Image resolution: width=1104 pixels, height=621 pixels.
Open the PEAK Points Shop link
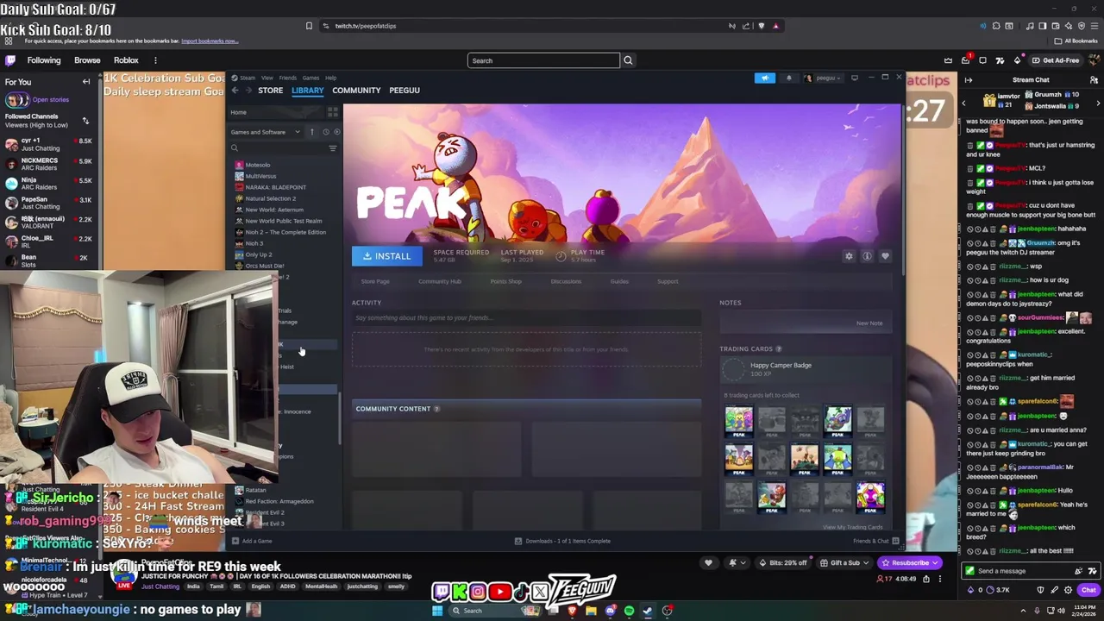tap(505, 281)
